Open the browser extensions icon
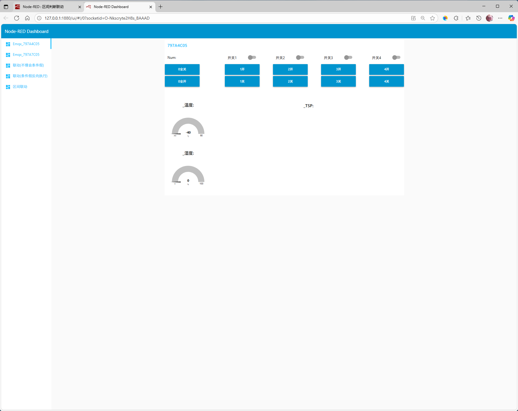Image resolution: width=518 pixels, height=411 pixels. pos(456,18)
